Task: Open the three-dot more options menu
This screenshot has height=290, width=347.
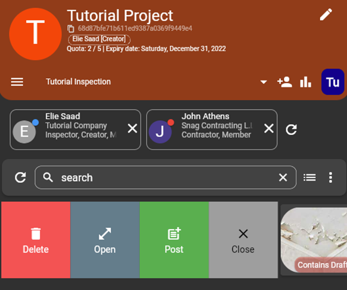Action: point(331,178)
